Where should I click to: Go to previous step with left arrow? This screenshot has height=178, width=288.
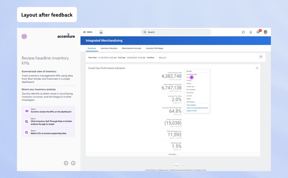coord(66,163)
